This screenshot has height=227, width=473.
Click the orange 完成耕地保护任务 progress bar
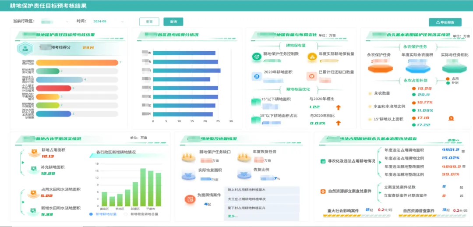point(77,63)
